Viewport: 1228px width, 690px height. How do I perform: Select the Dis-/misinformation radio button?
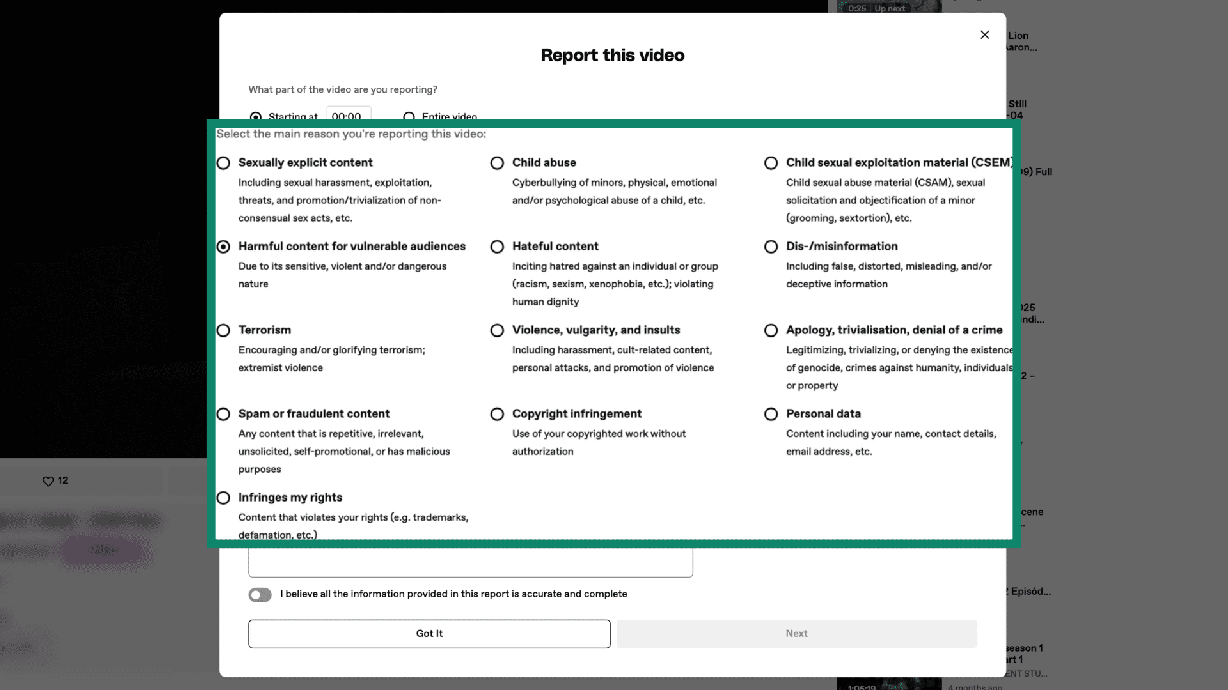[x=771, y=247]
